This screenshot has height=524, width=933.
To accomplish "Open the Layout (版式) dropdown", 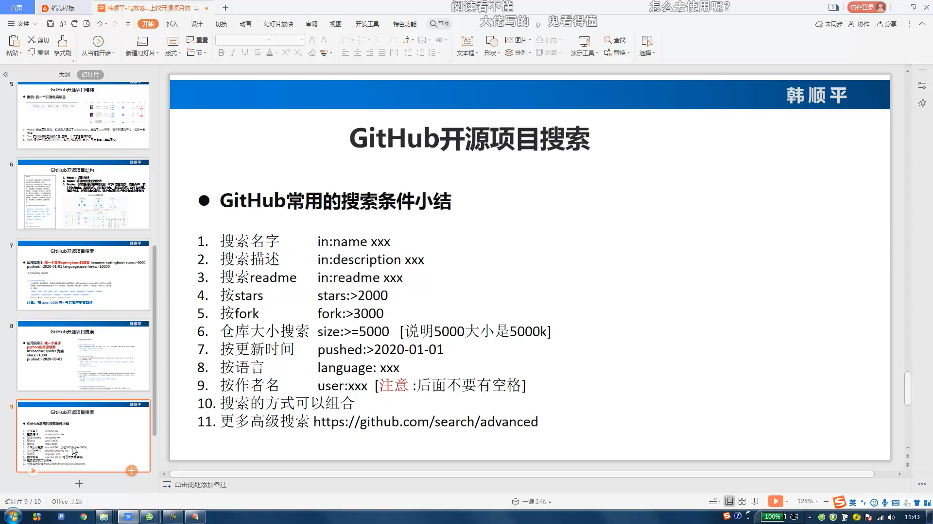I will [x=173, y=46].
